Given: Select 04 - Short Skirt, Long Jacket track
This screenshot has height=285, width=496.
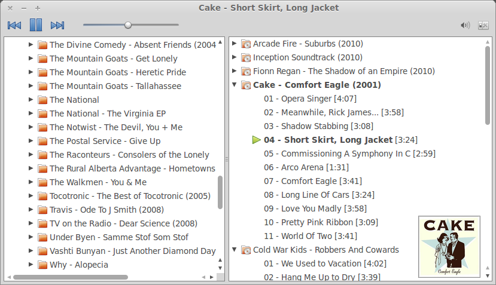Looking at the screenshot, I should click(x=340, y=140).
